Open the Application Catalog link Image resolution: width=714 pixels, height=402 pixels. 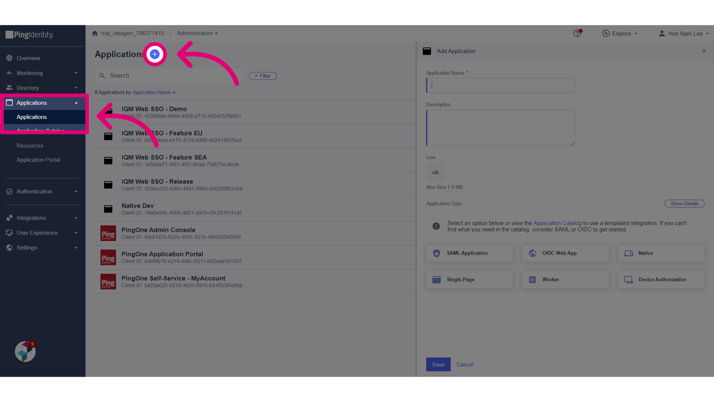[557, 223]
